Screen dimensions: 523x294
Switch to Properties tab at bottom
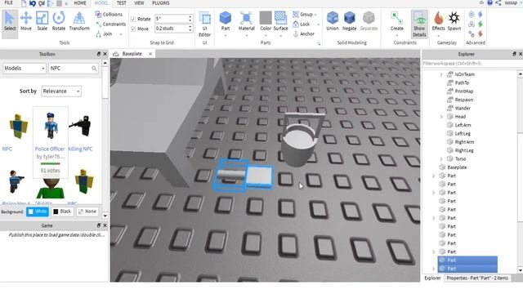[x=477, y=278]
